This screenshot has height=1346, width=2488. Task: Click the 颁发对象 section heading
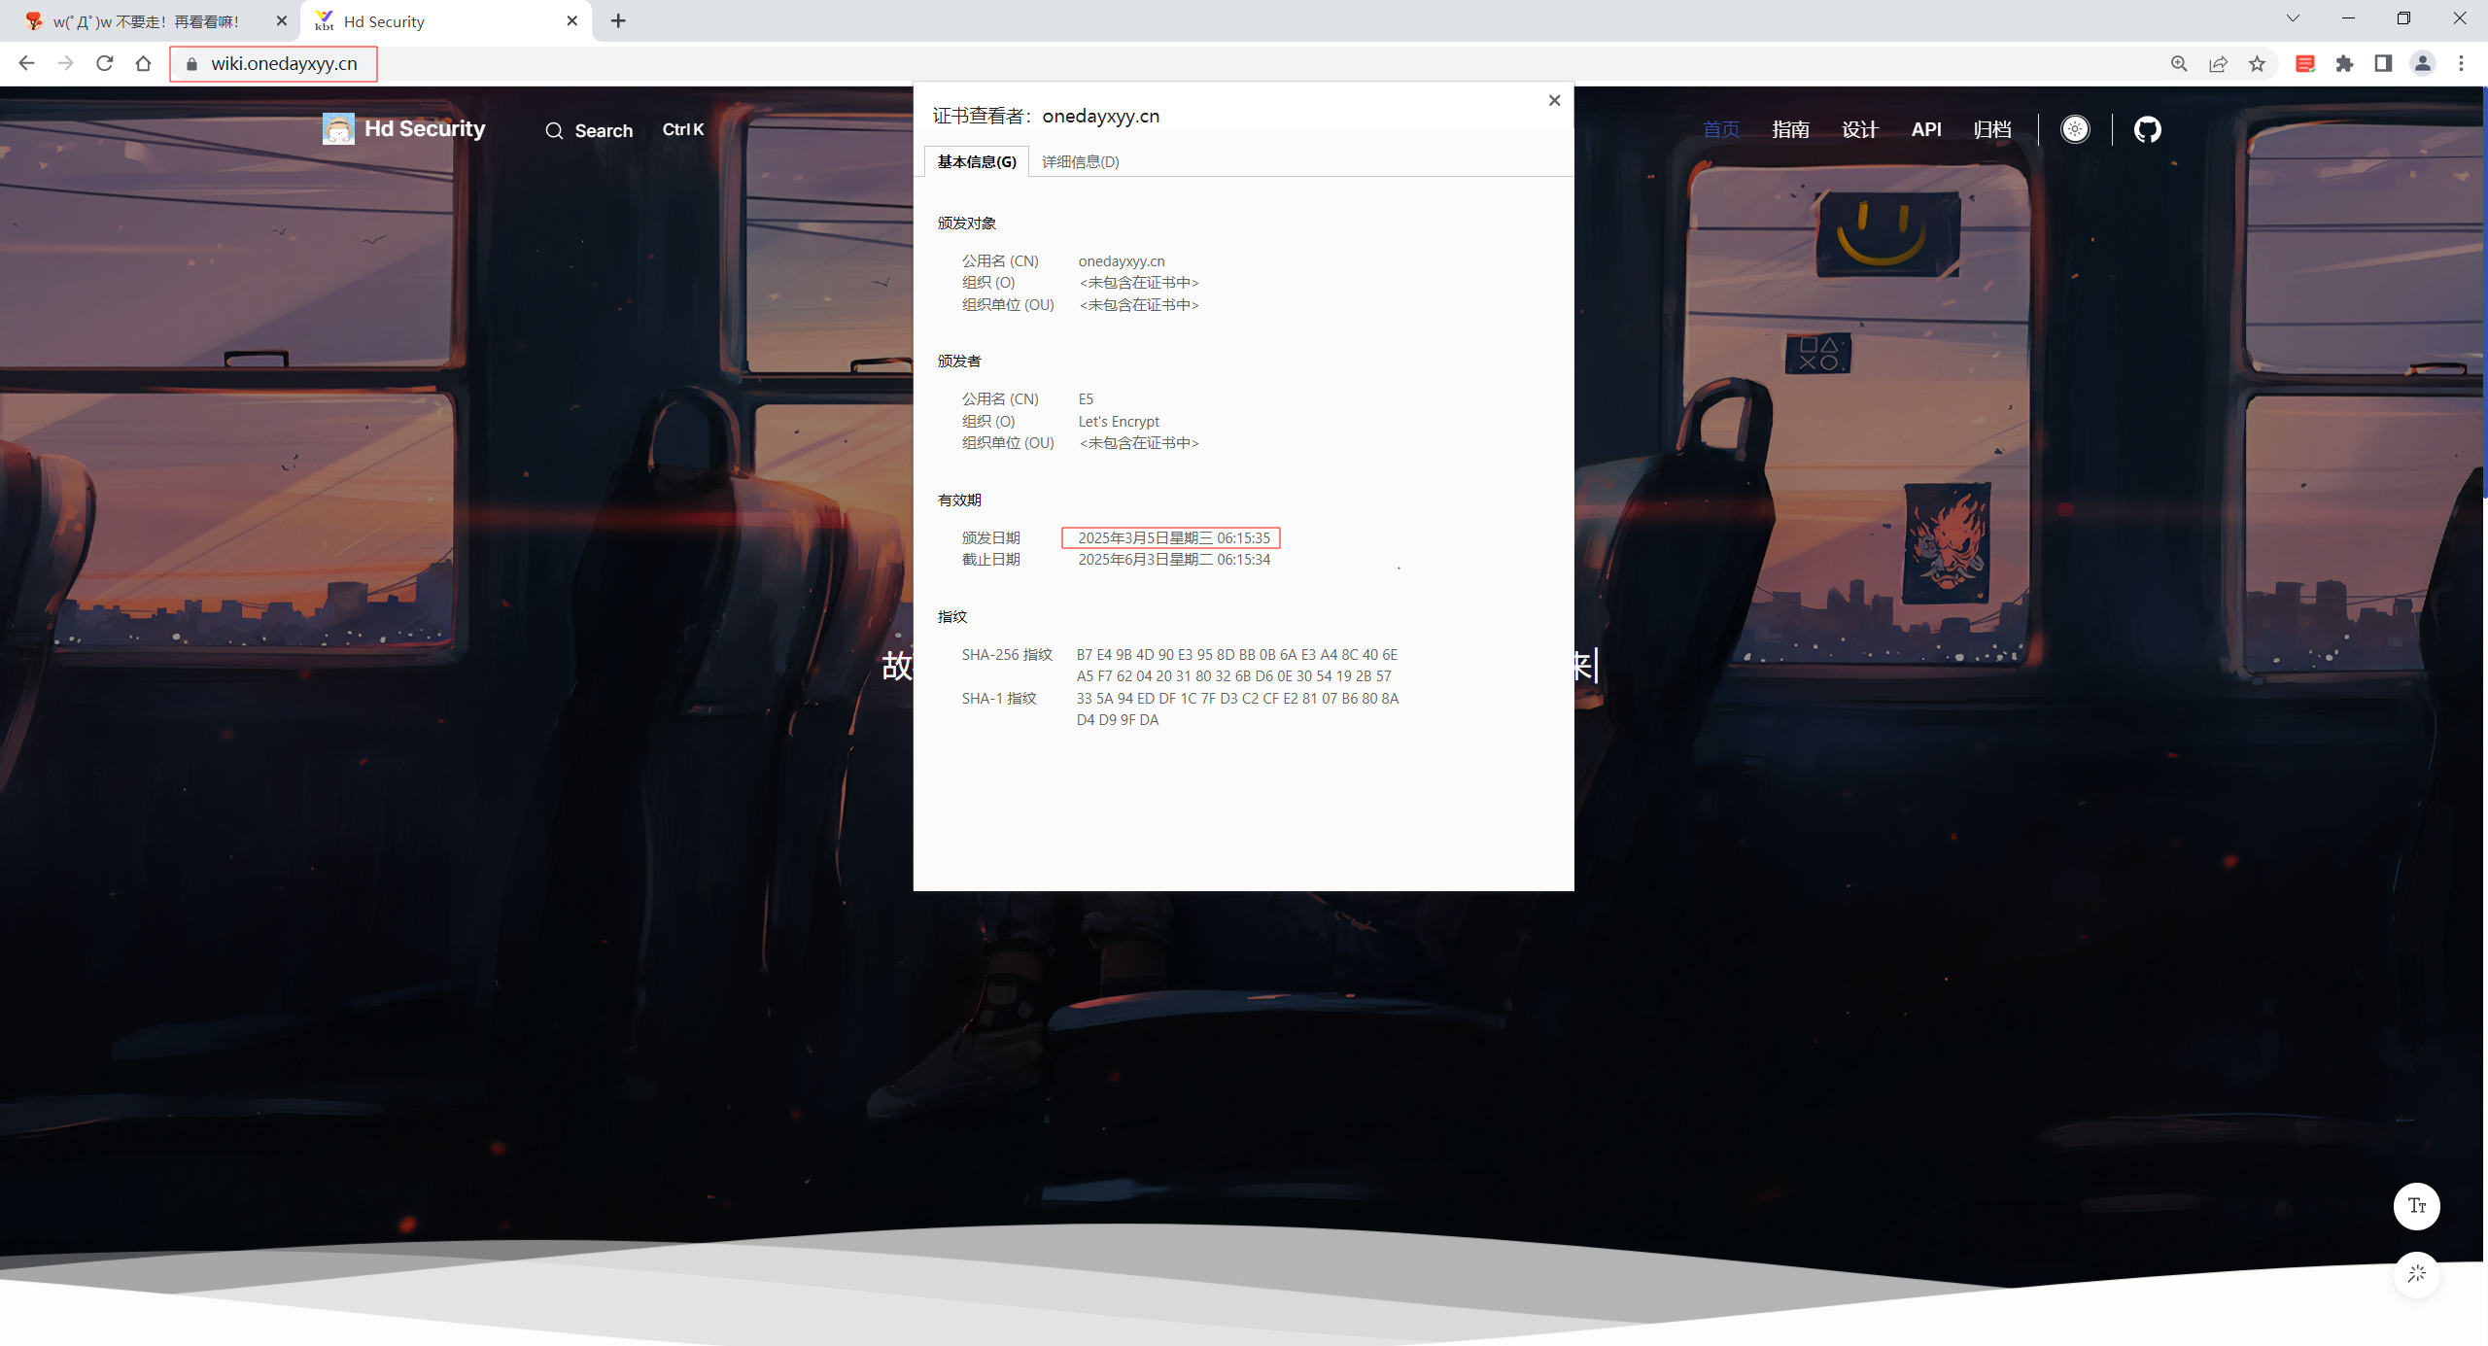pyautogui.click(x=966, y=224)
